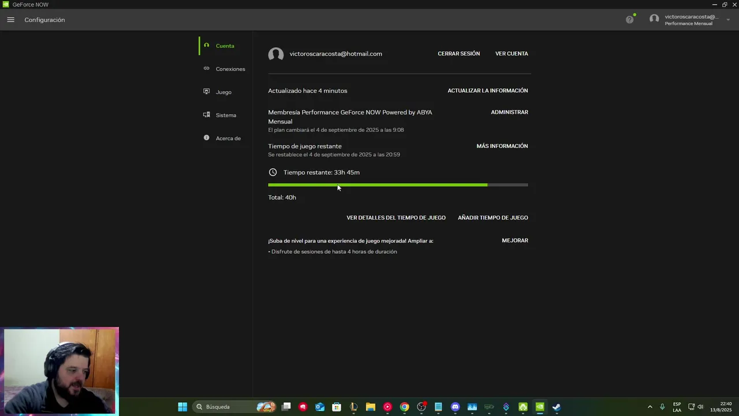Click CERRAR SESIÓN to log out
Viewport: 739px width, 416px height.
click(x=458, y=54)
